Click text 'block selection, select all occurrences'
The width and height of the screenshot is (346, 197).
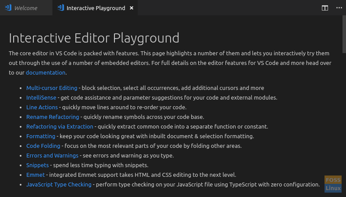(x=131, y=88)
